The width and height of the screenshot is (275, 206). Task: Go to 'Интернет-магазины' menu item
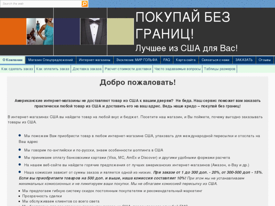pyautogui.click(x=95, y=60)
